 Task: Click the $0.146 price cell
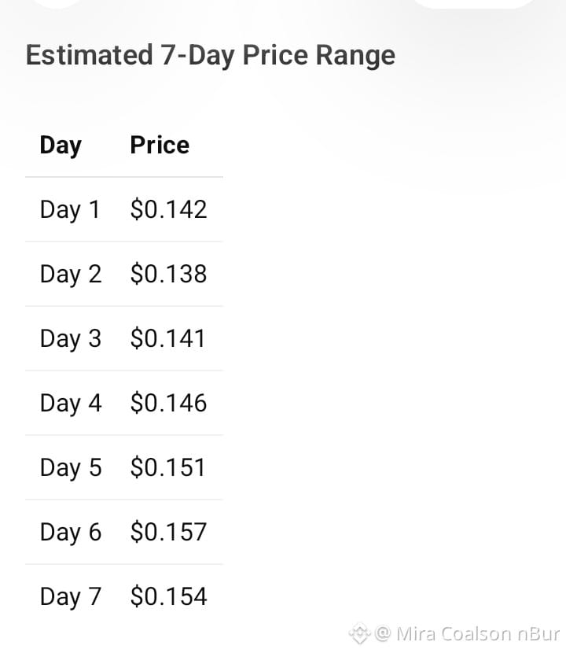[168, 403]
